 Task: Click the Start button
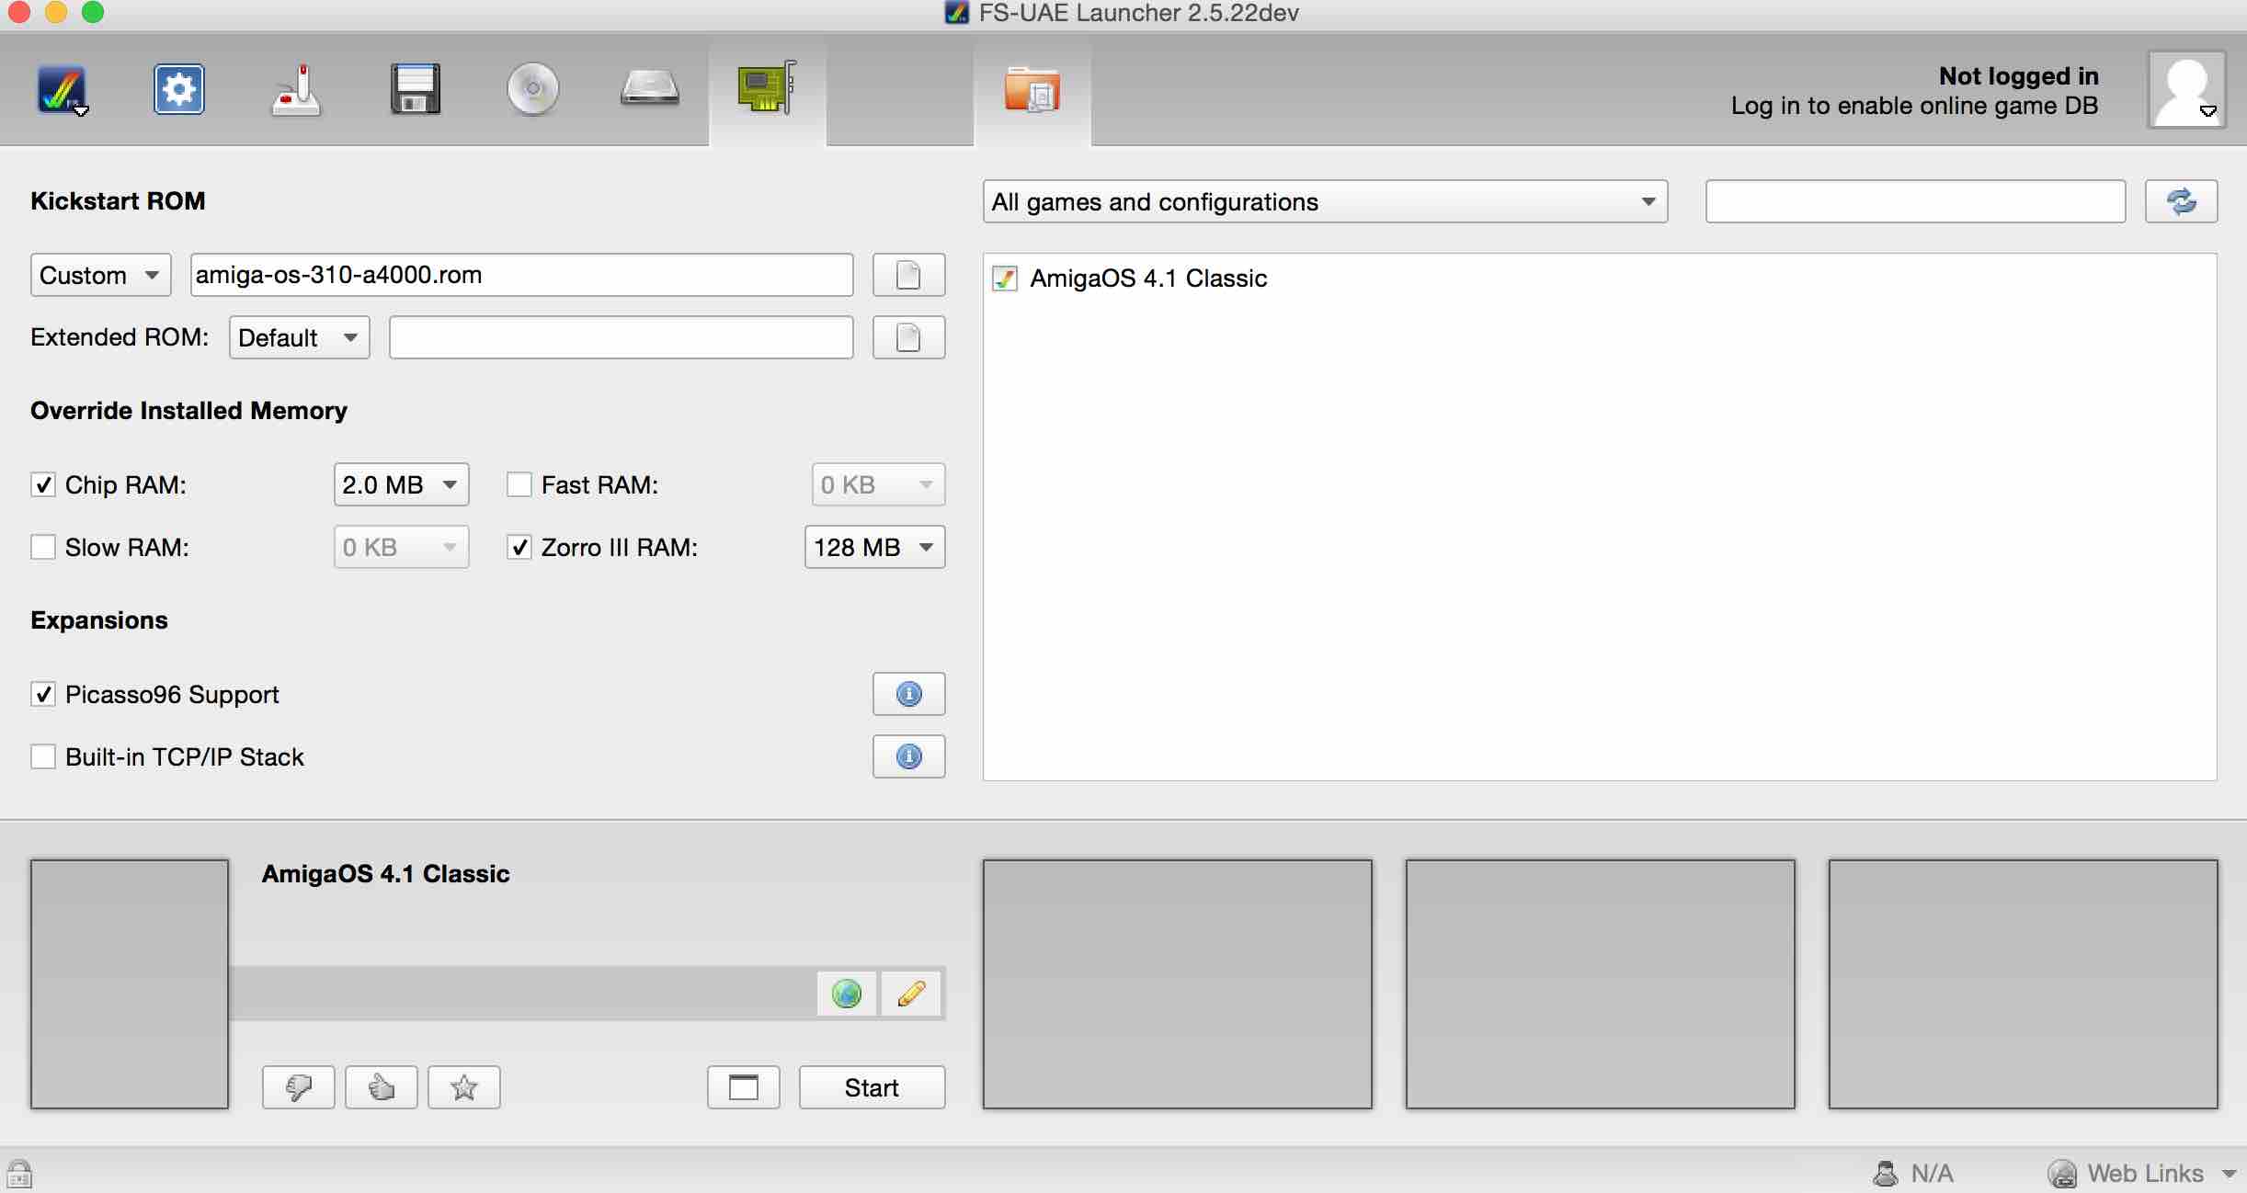[x=872, y=1087]
